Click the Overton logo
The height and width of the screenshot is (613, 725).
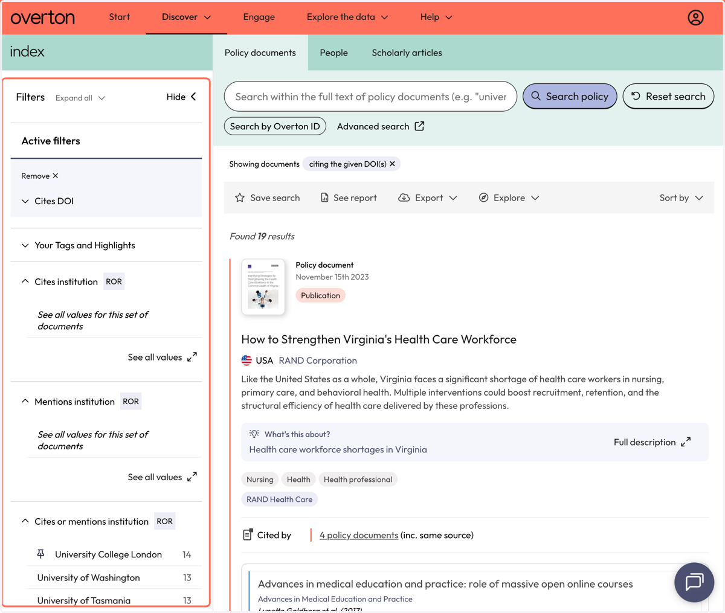[42, 18]
